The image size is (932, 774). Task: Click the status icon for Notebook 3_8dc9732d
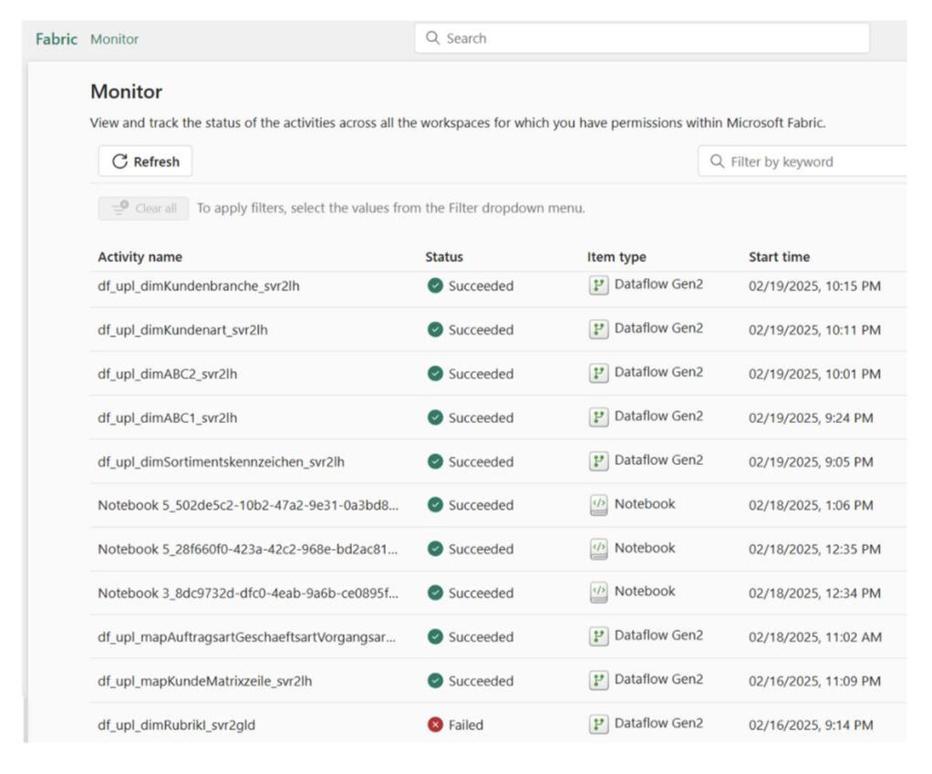[x=435, y=593]
